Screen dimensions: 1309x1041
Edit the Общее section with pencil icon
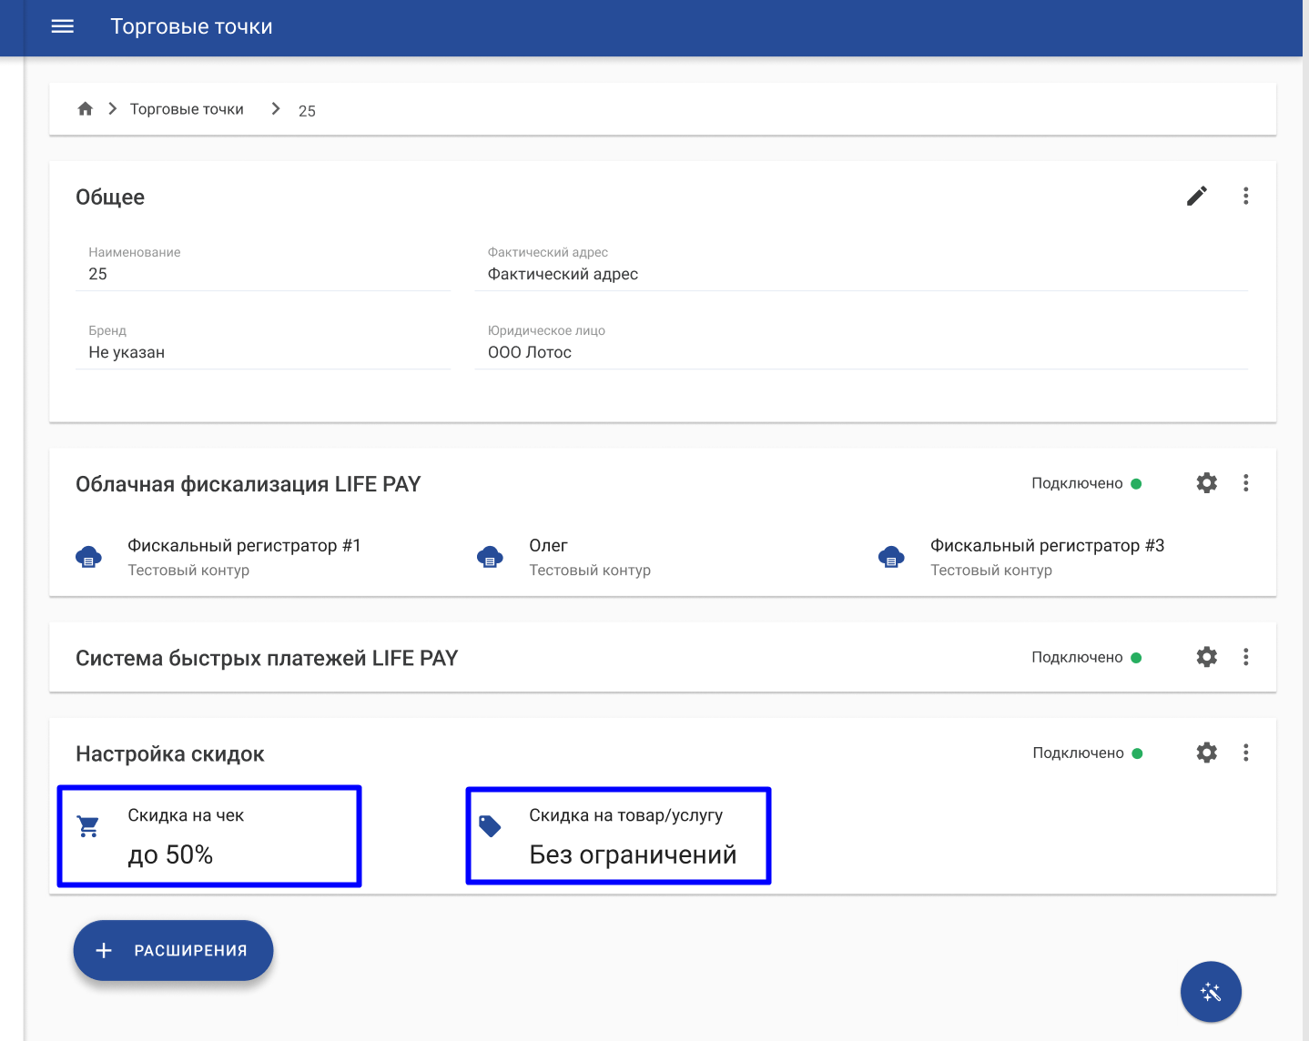click(1197, 196)
